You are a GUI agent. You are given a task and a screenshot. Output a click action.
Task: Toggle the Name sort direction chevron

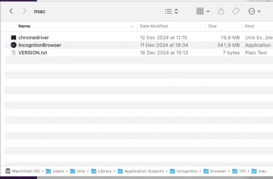(132, 27)
